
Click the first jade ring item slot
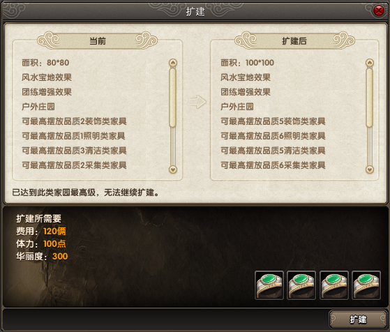[x=269, y=285]
